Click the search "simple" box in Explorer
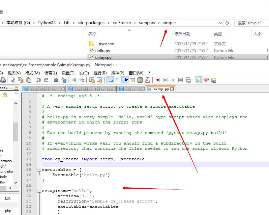The width and height of the screenshot is (269, 215). [252, 23]
